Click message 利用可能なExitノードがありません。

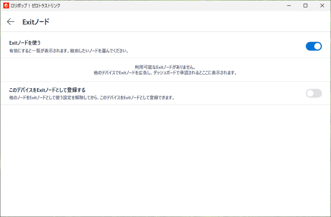165,67
